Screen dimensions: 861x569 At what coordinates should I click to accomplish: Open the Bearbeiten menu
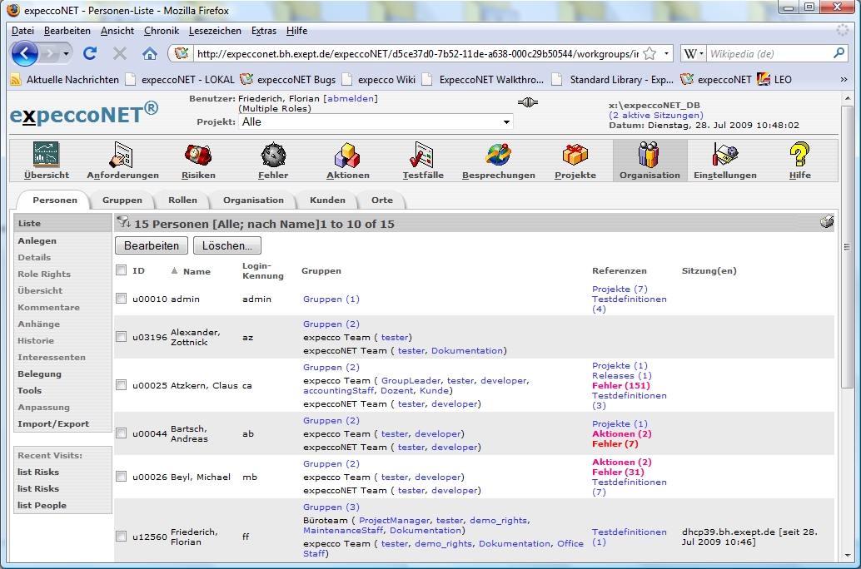pyautogui.click(x=67, y=31)
